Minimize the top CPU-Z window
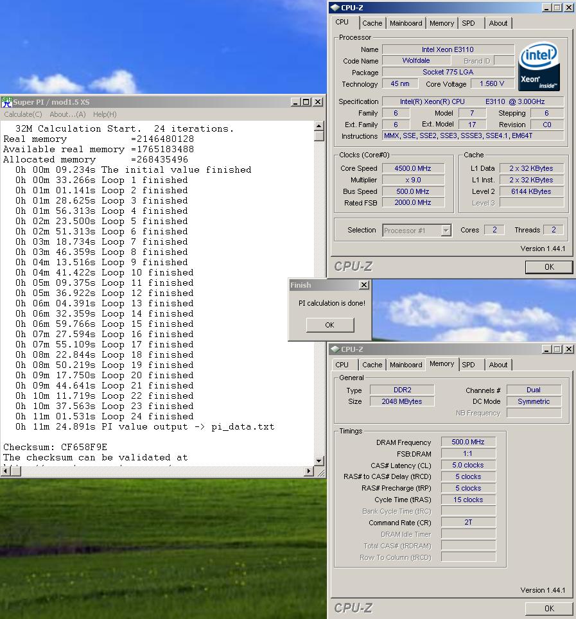Viewport: 576px width, 619px height. pos(546,8)
